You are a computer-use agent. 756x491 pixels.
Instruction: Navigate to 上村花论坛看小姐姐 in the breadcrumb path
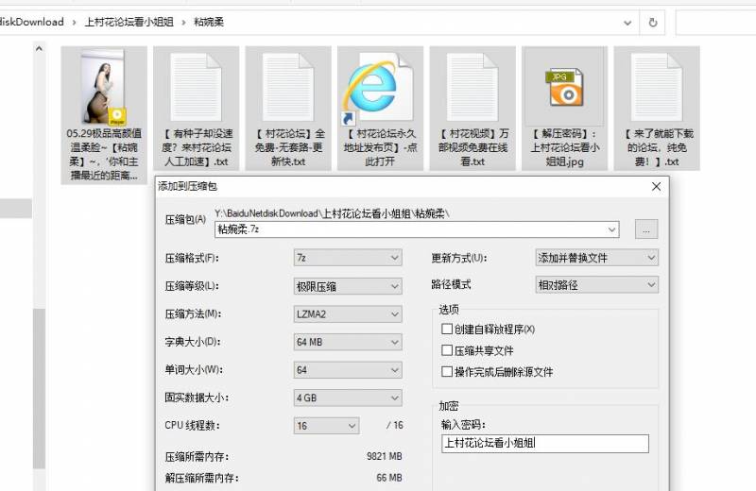129,21
